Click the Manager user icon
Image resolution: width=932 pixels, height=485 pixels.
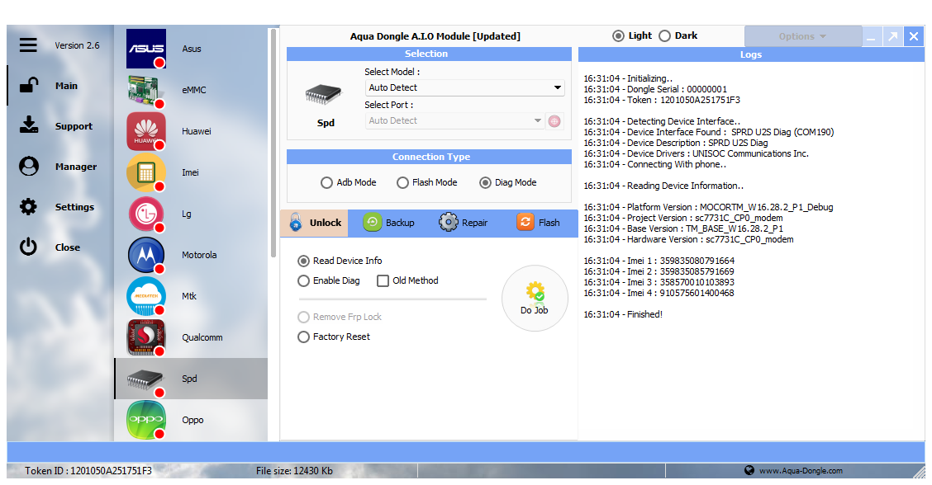pos(29,167)
